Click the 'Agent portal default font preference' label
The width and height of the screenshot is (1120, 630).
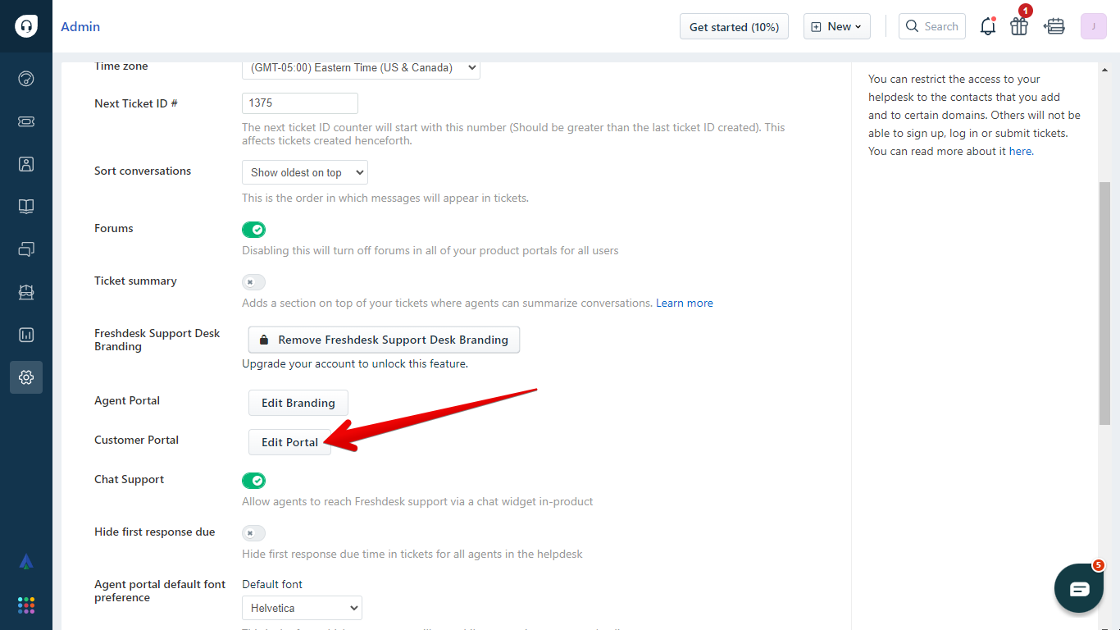tap(160, 591)
